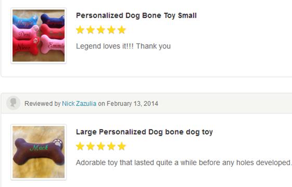Open Large Personalized Dog bone dog toy listing

[x=144, y=132]
